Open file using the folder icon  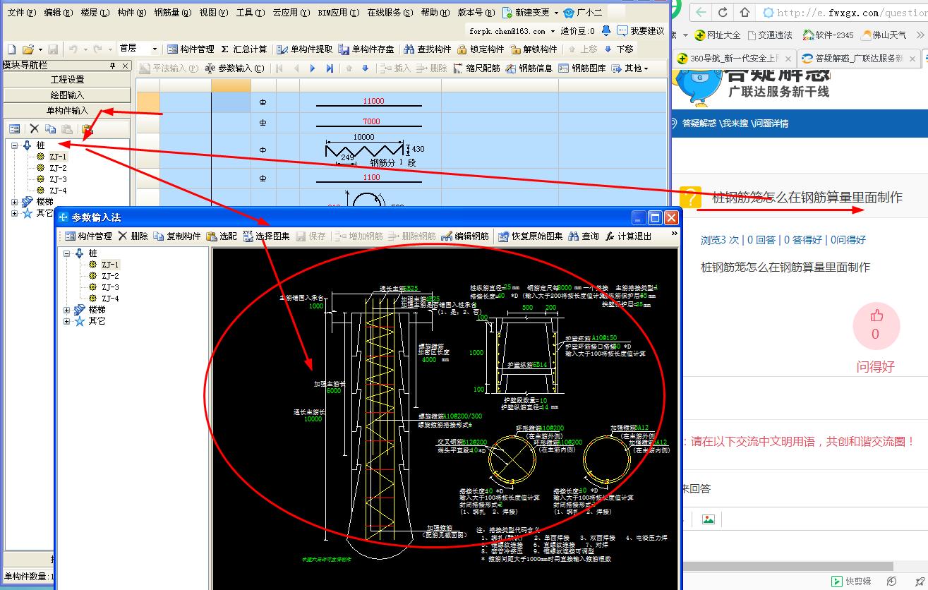[x=28, y=49]
